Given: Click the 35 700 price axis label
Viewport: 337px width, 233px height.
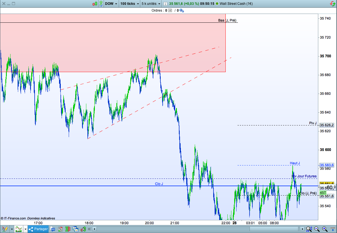Looking at the screenshot, I should tap(325, 56).
